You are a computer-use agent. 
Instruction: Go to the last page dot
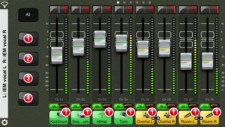tap(150, 2)
